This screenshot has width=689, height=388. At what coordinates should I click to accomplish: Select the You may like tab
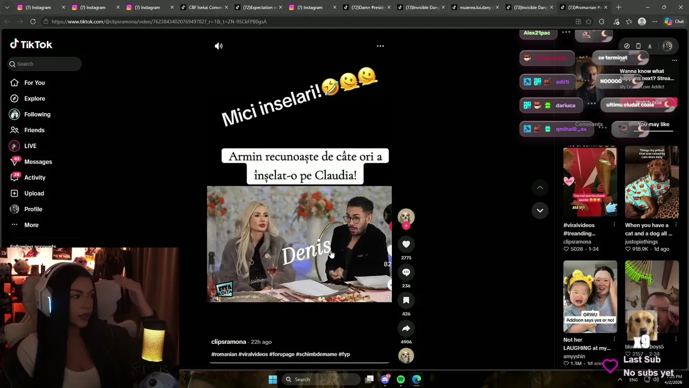[x=653, y=124]
